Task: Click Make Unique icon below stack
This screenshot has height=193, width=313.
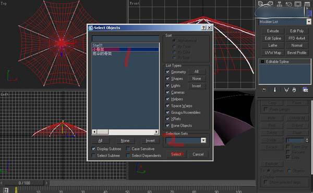Action: [x=286, y=90]
